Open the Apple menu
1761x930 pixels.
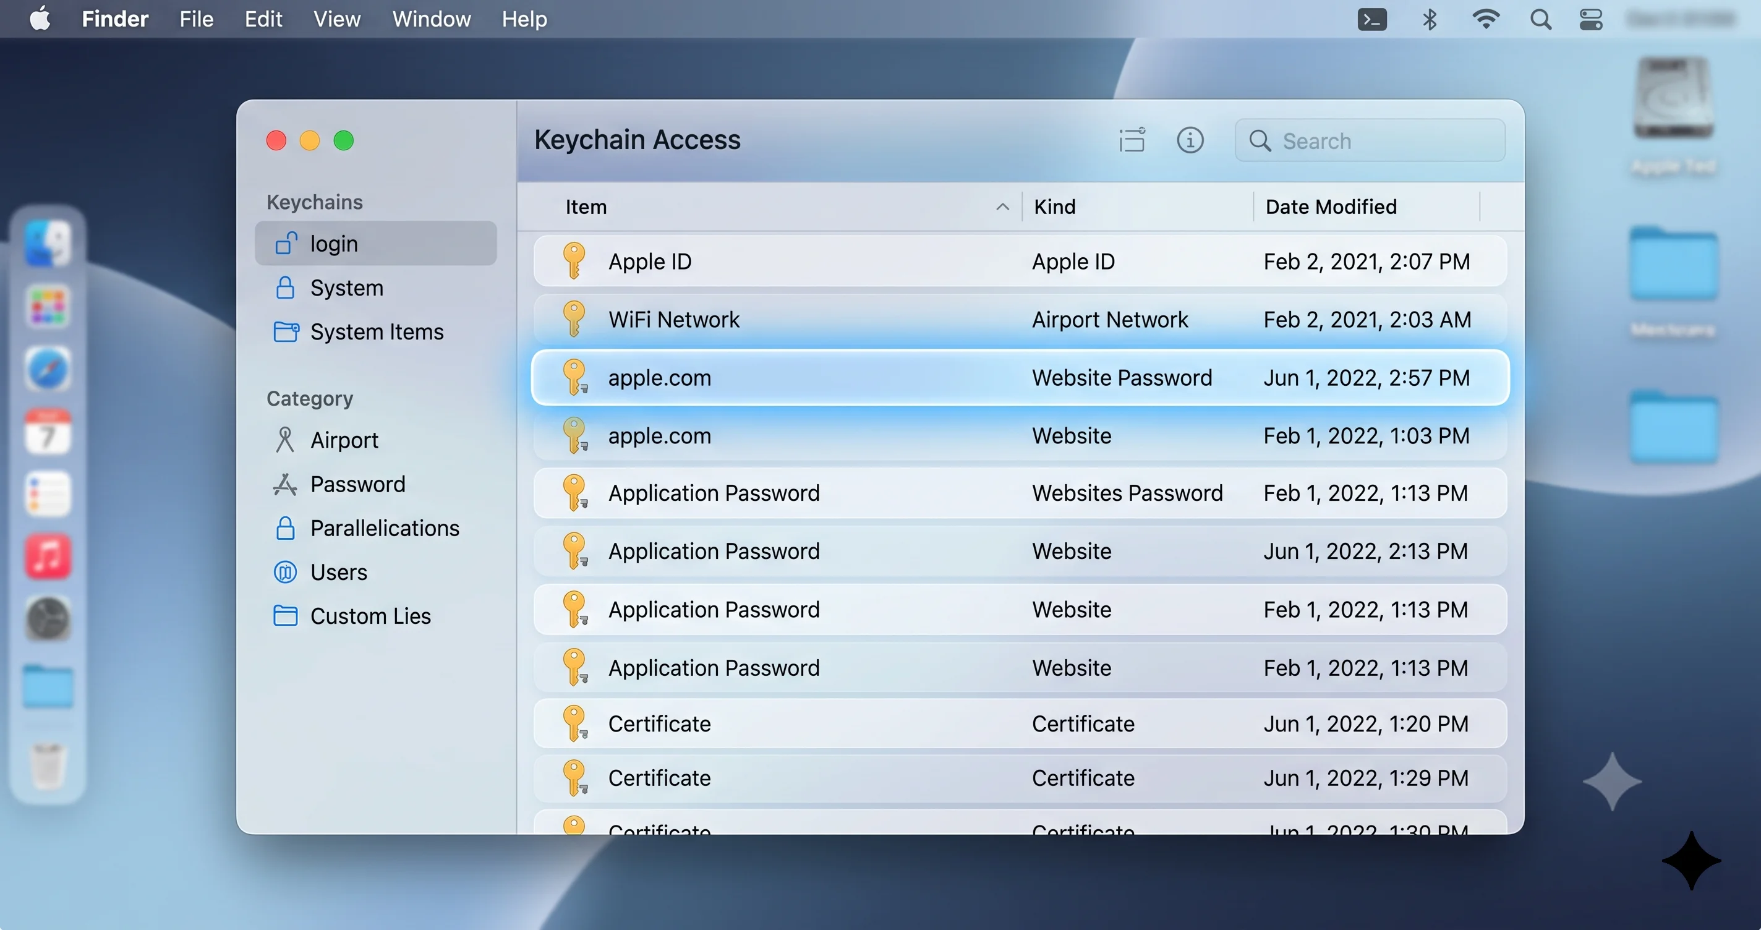[40, 19]
